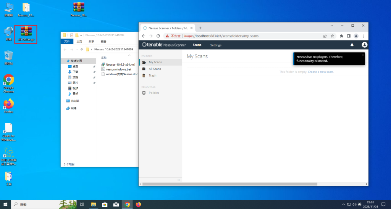
Task: Bookmark this page with the star icon
Action: click(333, 36)
